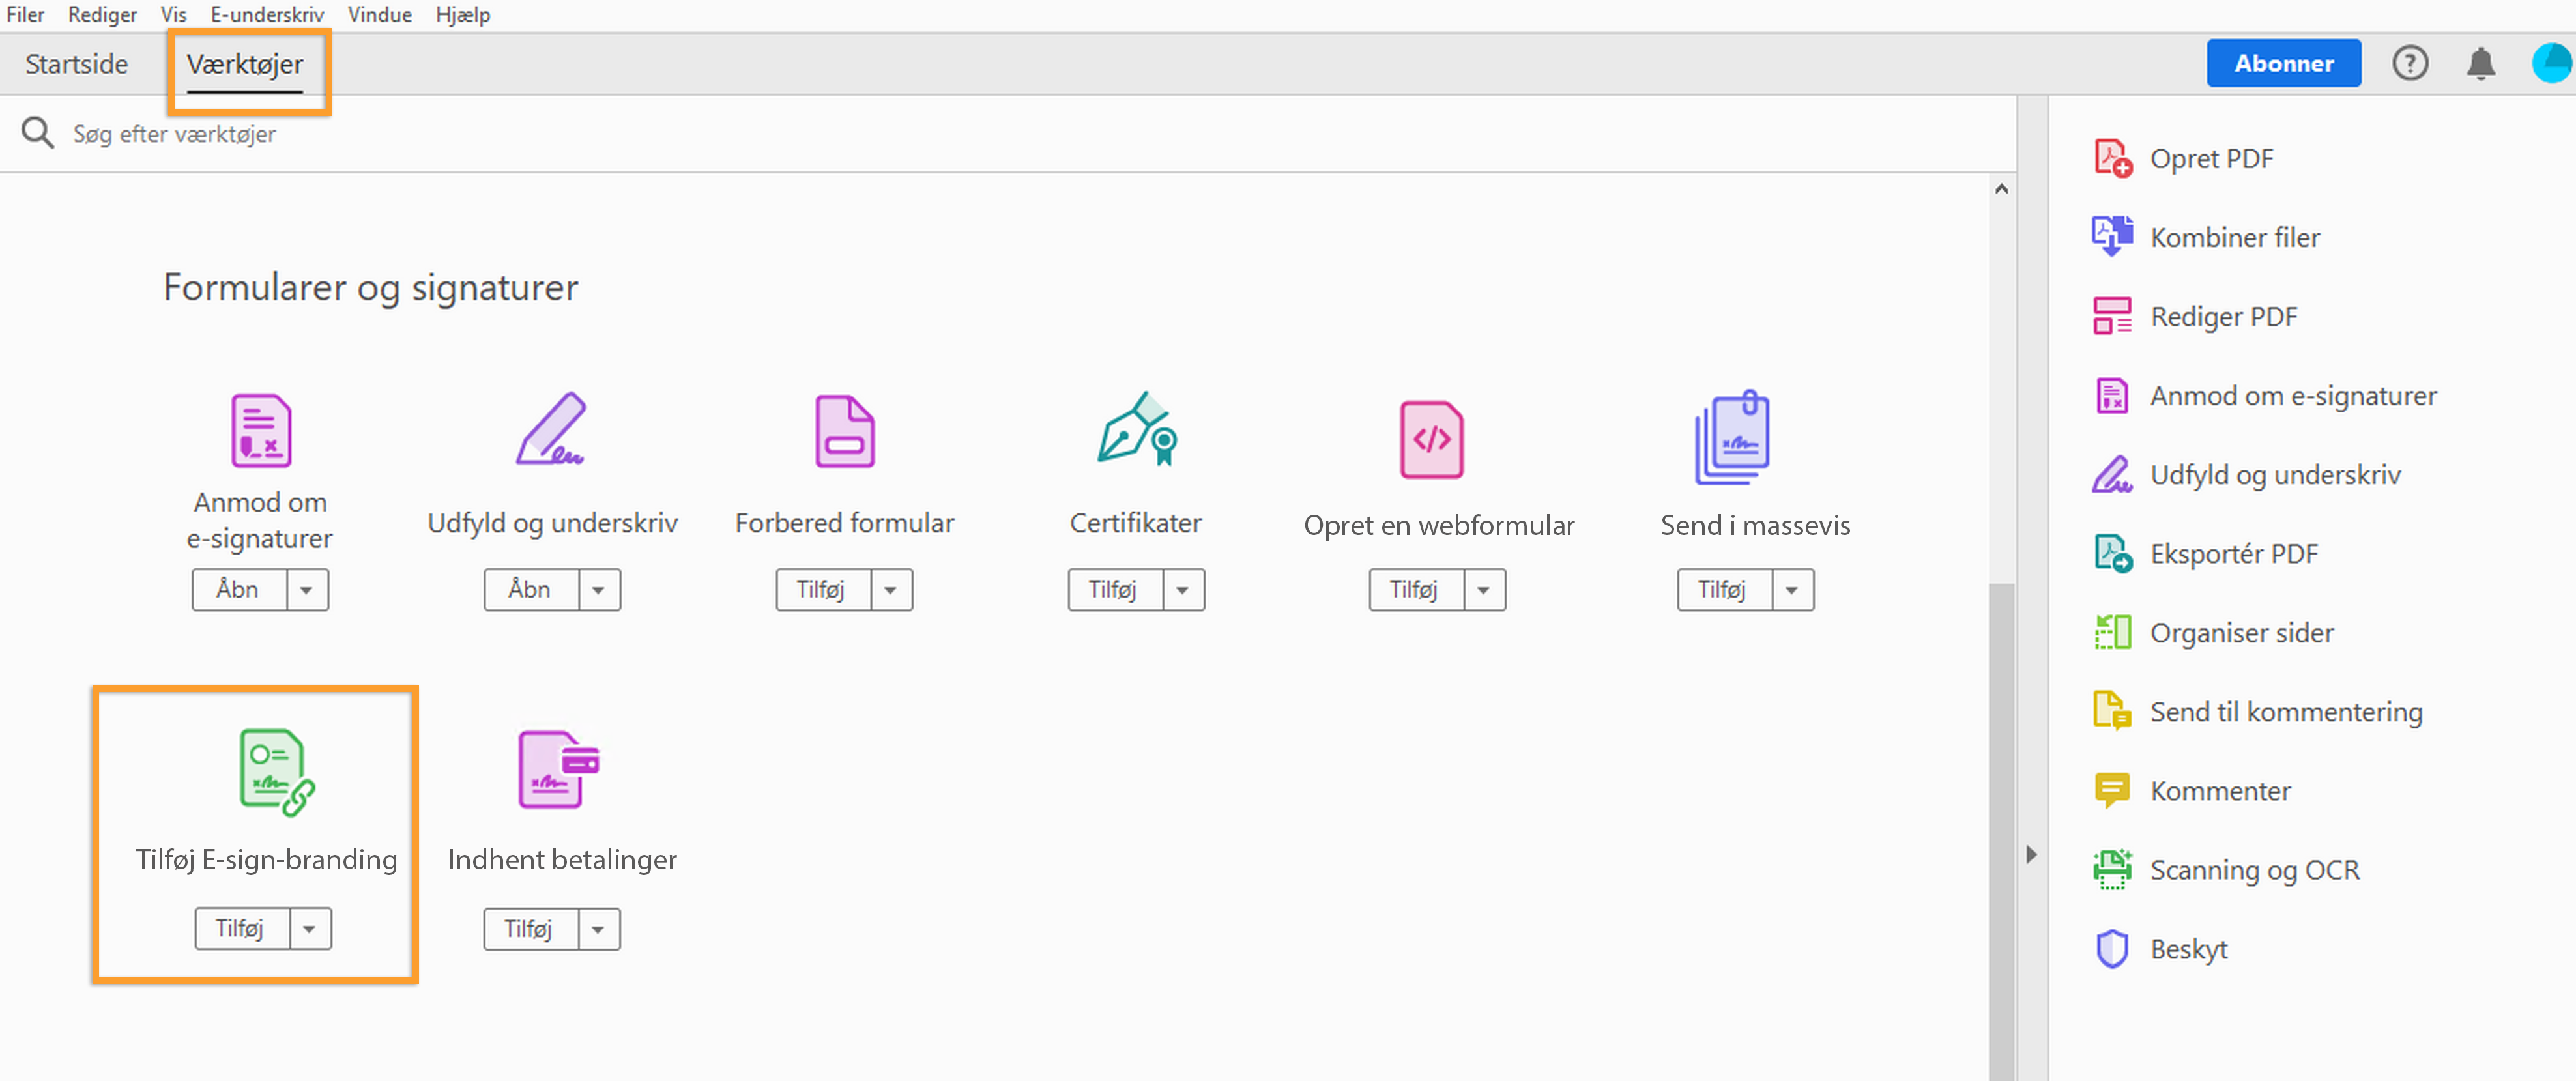This screenshot has height=1081, width=2576.
Task: Click the Opret en webformular icon
Action: (x=1431, y=439)
